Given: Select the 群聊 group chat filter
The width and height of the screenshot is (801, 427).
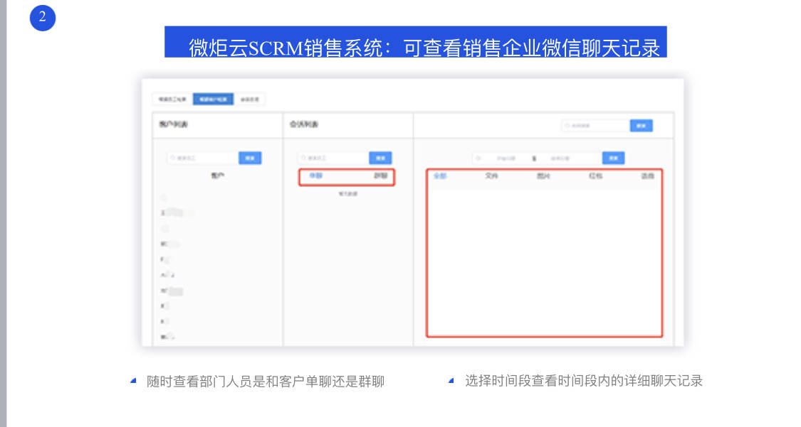Looking at the screenshot, I should pyautogui.click(x=381, y=176).
